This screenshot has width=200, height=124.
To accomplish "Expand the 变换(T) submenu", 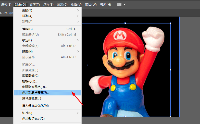I will click(47, 10).
